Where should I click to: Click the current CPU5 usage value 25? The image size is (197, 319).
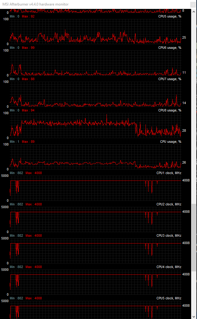184,38
